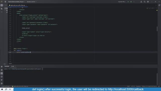Collapse the project panel with minus icon

[x=6, y=5]
